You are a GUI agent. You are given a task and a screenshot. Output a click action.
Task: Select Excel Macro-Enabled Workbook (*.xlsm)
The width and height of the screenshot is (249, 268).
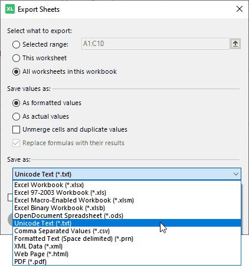(x=127, y=200)
